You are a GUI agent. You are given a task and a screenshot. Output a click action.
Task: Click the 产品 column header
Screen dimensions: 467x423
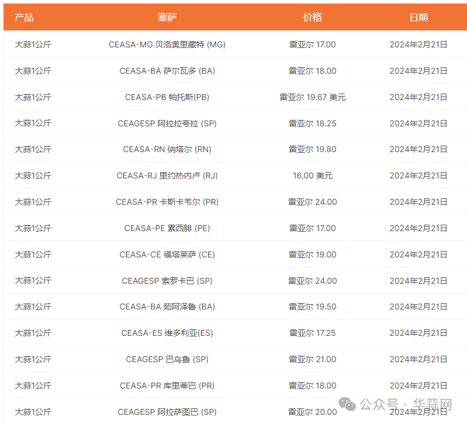click(x=24, y=18)
